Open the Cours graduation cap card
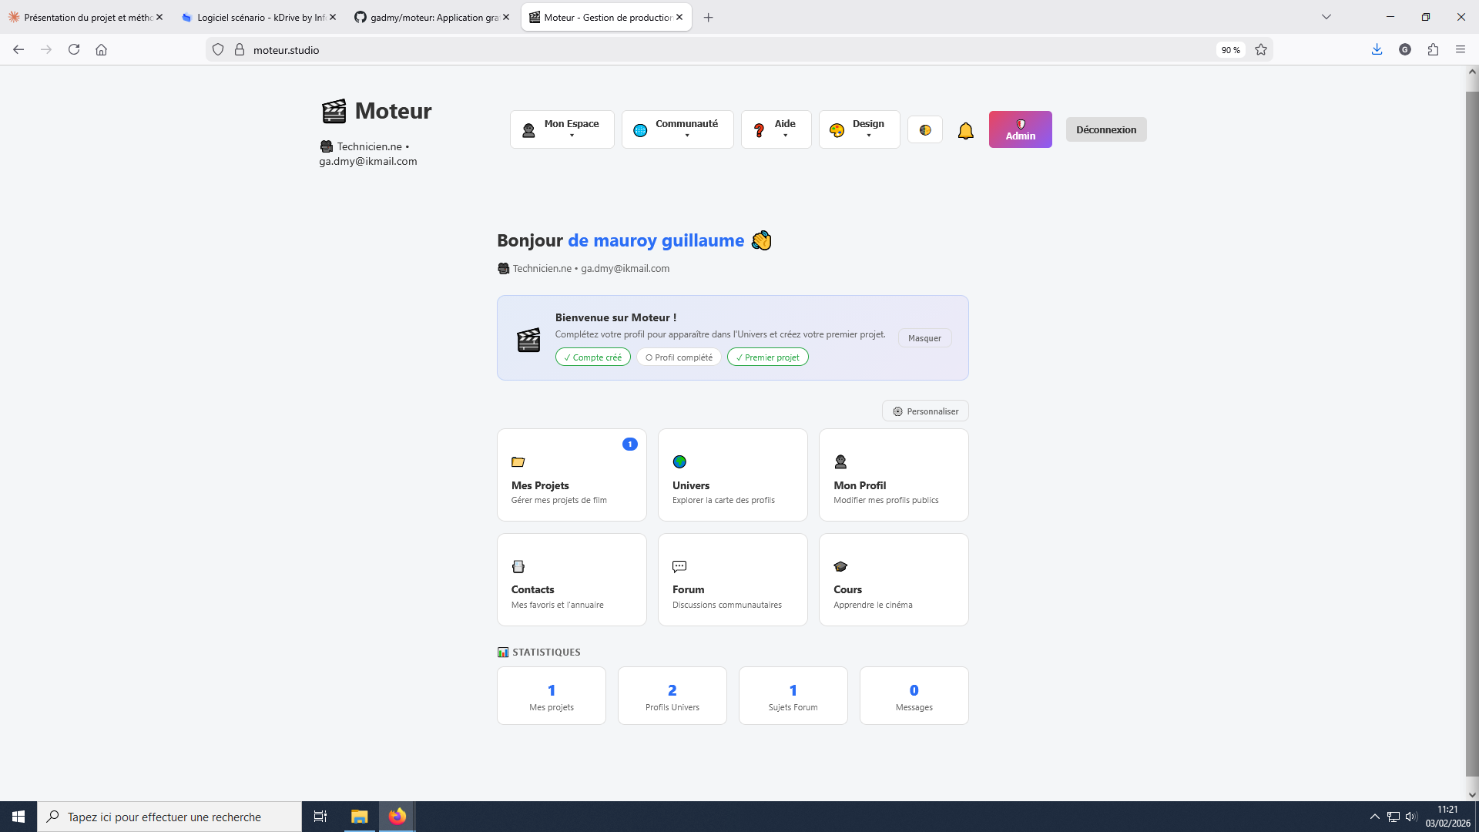1479x832 pixels. (894, 579)
